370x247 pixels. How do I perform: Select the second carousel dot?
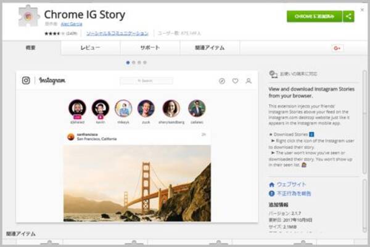tap(134, 62)
